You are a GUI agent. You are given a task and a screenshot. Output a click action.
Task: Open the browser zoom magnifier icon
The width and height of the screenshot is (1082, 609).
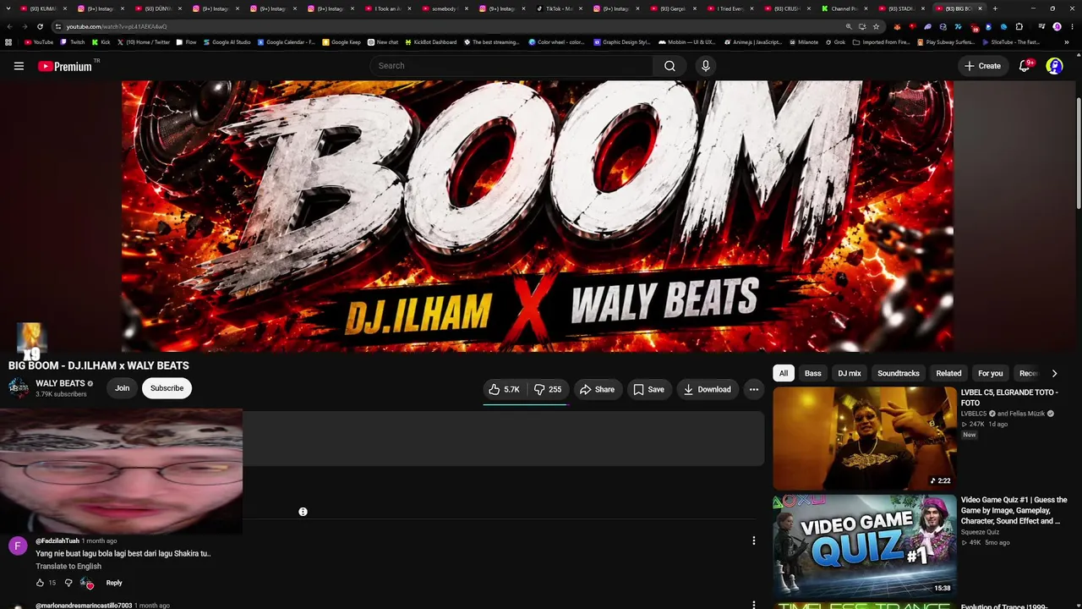pos(849,26)
